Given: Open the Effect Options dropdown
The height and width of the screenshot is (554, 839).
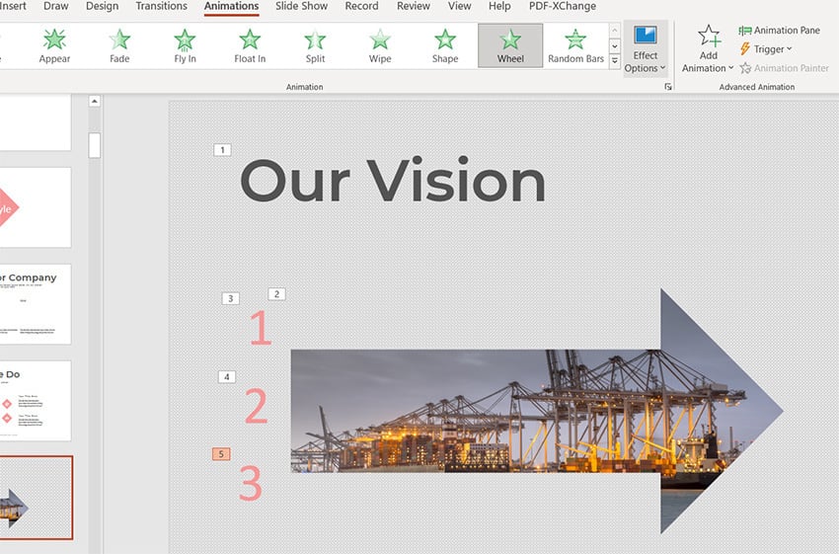Looking at the screenshot, I should pos(646,49).
